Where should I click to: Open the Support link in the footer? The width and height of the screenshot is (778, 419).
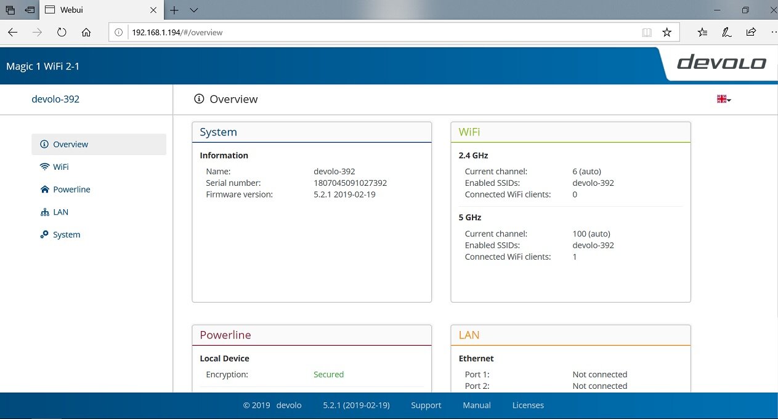click(x=426, y=405)
